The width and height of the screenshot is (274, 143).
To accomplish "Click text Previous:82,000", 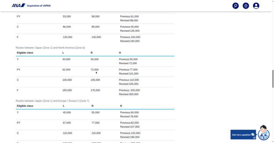I will point(130,123).
